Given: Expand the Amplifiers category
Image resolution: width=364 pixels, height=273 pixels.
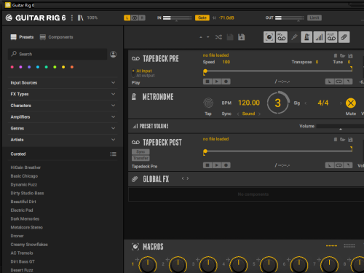Looking at the screenshot, I should (x=63, y=117).
